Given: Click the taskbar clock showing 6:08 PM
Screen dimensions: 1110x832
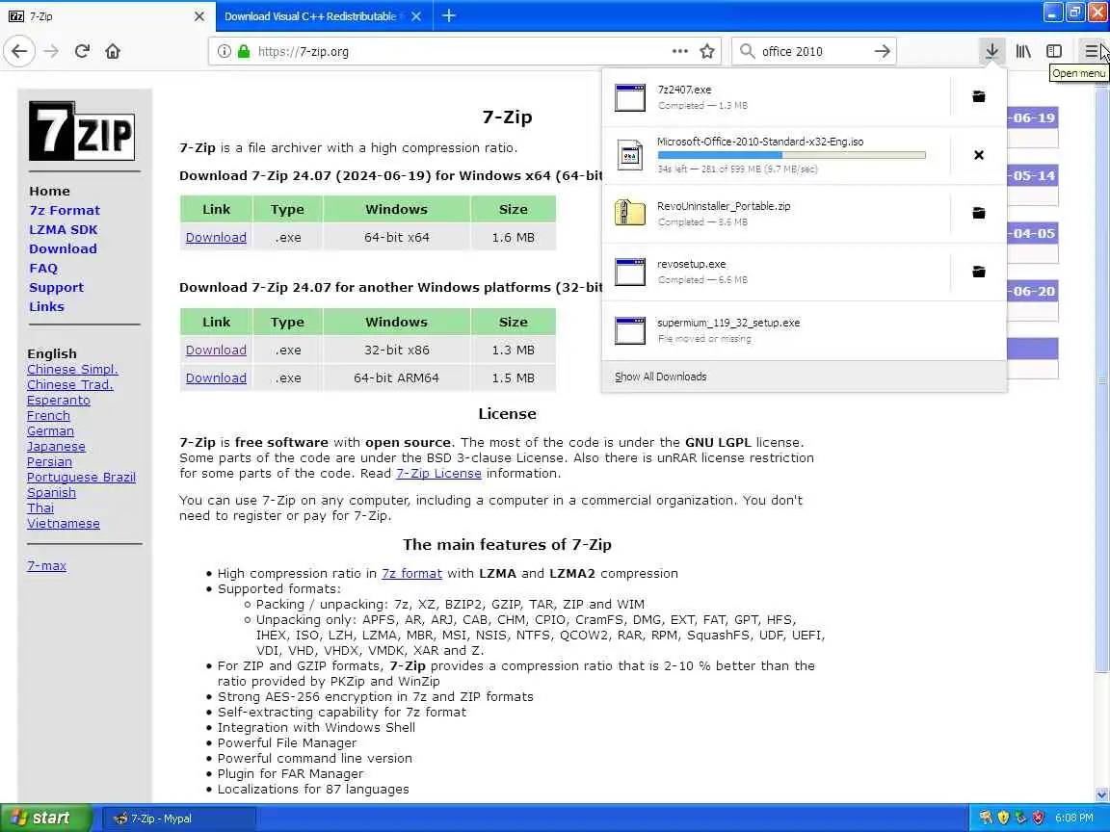Looking at the screenshot, I should 1074,818.
